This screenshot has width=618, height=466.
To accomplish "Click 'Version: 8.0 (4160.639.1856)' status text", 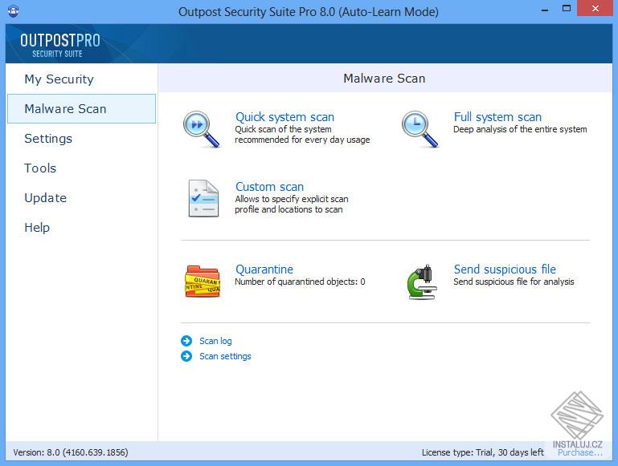I will tap(71, 452).
